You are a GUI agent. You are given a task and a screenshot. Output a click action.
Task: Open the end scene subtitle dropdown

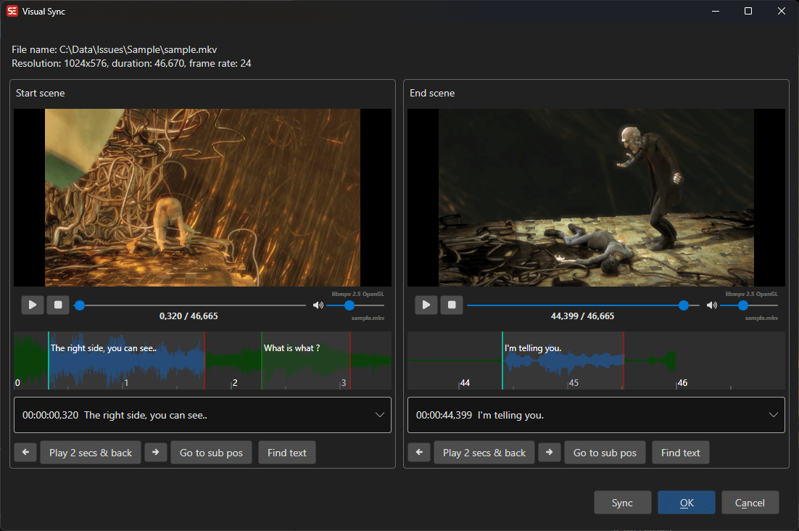pos(773,414)
